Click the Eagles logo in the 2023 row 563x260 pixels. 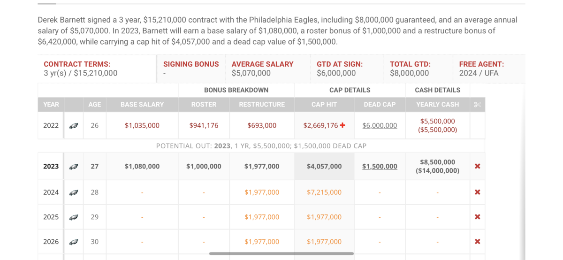(74, 167)
